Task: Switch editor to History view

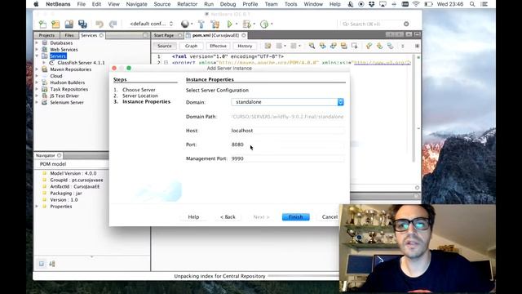Action: pyautogui.click(x=245, y=46)
